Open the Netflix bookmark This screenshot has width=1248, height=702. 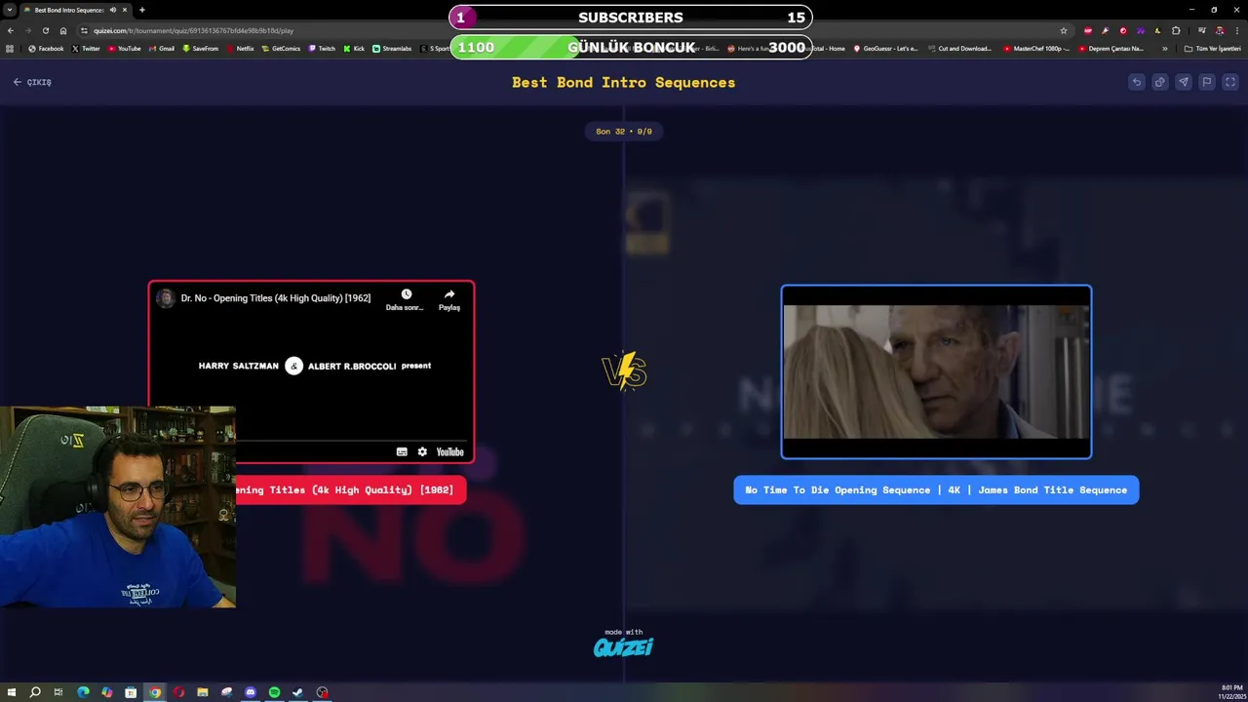240,48
